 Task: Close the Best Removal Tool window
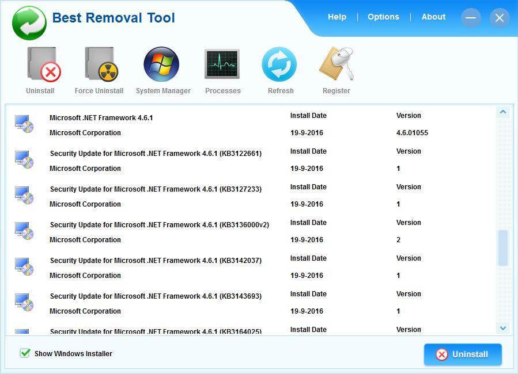click(x=500, y=18)
